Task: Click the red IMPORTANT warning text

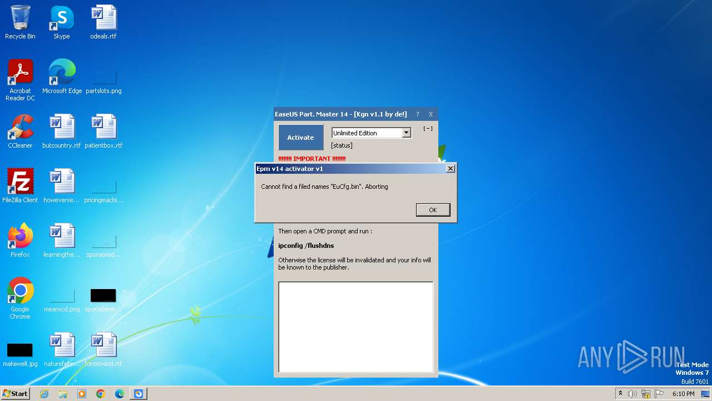Action: click(312, 159)
